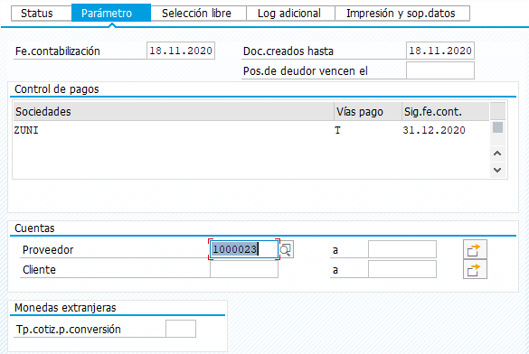
Task: Select the Vías pago cell T
Action: (x=367, y=130)
